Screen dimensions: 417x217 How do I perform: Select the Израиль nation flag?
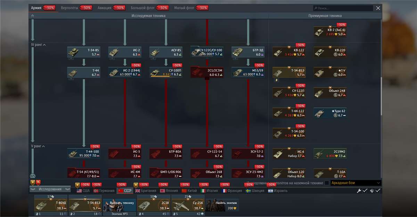pos(278,191)
